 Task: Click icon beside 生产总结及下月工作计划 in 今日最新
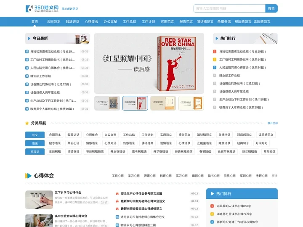(x=27, y=101)
